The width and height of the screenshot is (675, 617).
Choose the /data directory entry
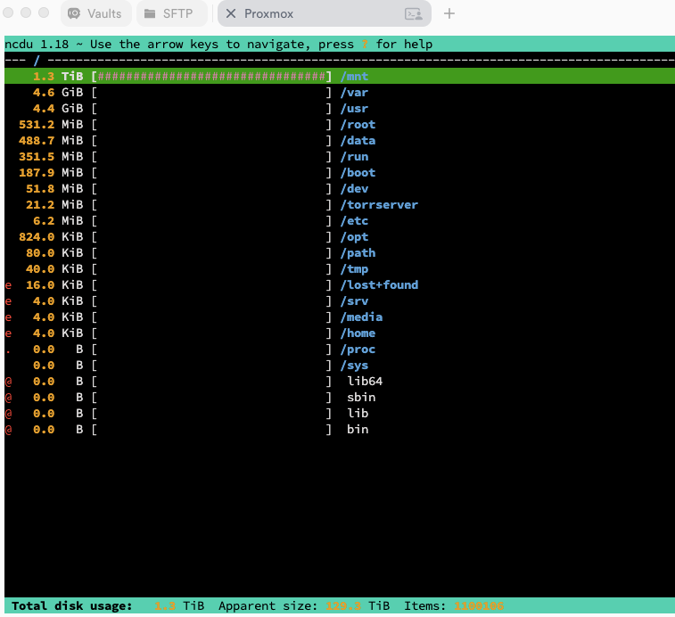coord(358,141)
